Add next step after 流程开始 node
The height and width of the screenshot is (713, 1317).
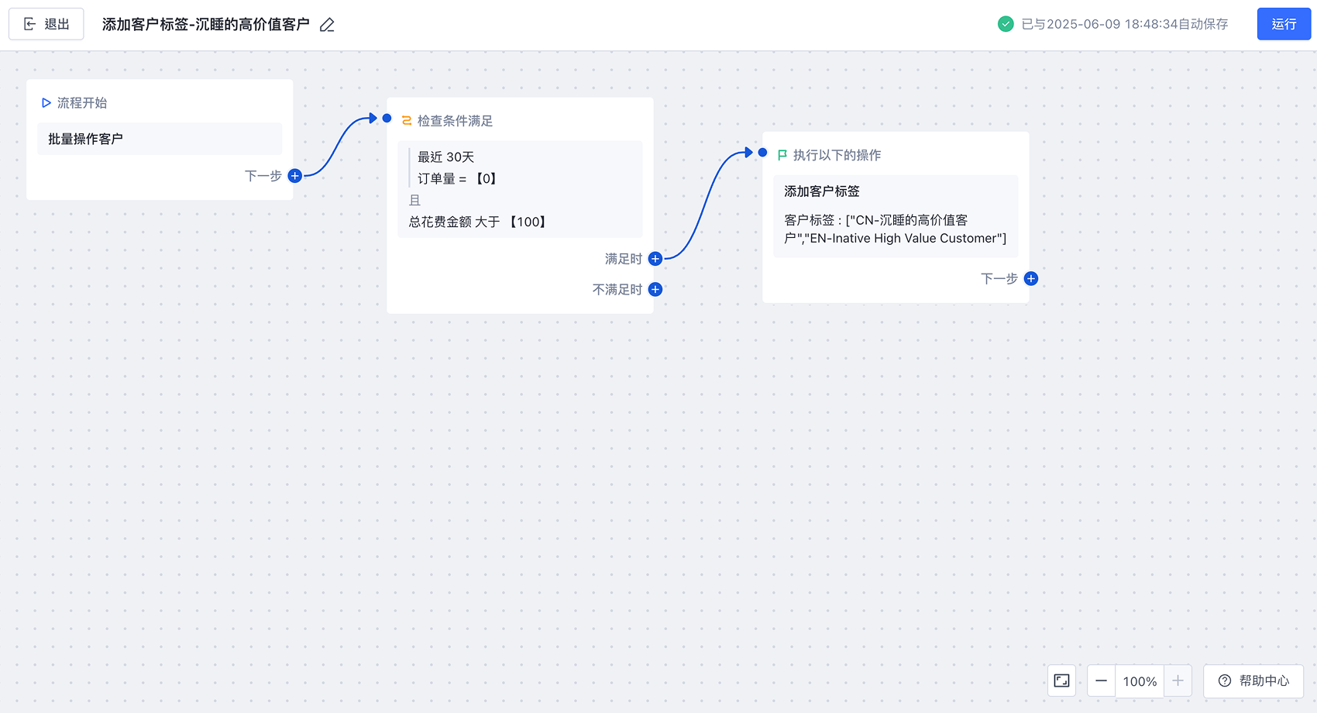[294, 176]
